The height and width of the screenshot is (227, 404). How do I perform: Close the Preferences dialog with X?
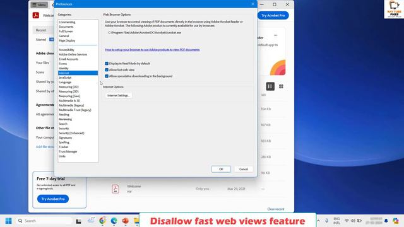point(252,4)
